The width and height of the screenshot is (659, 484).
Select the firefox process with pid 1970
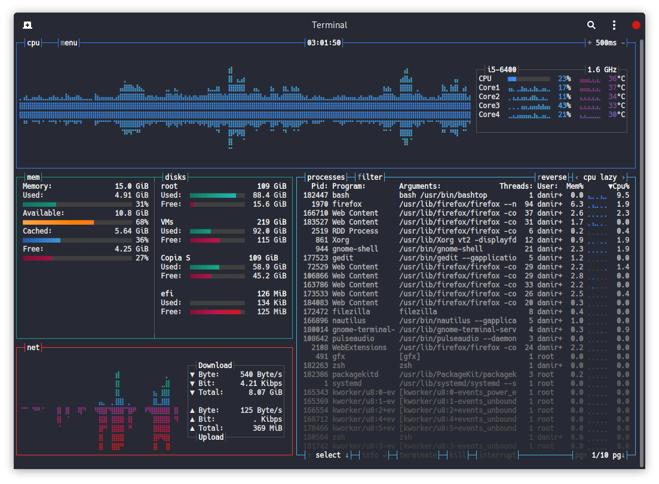[466, 204]
